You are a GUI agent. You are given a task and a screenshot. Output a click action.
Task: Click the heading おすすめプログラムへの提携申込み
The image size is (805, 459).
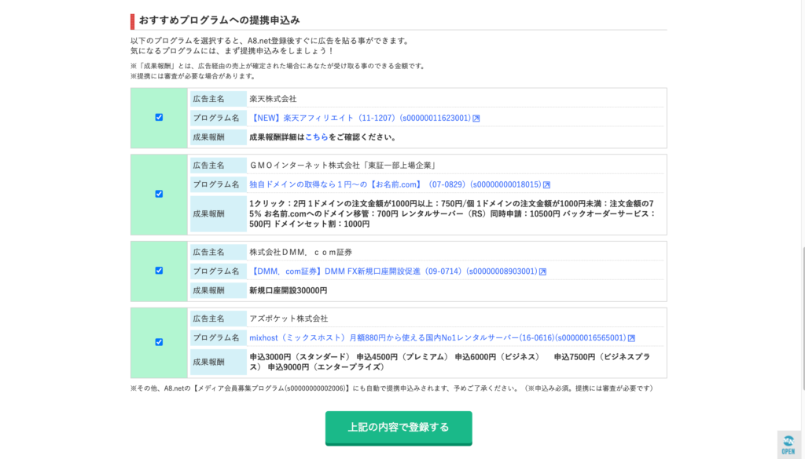[x=219, y=20]
